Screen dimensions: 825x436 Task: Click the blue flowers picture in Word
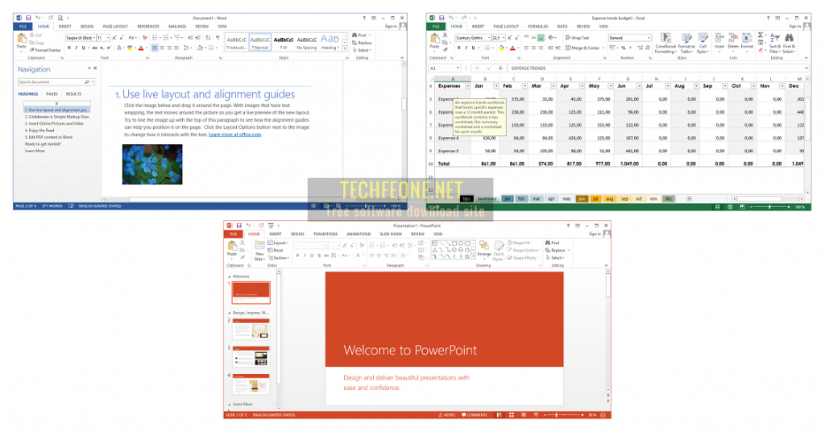tap(152, 164)
